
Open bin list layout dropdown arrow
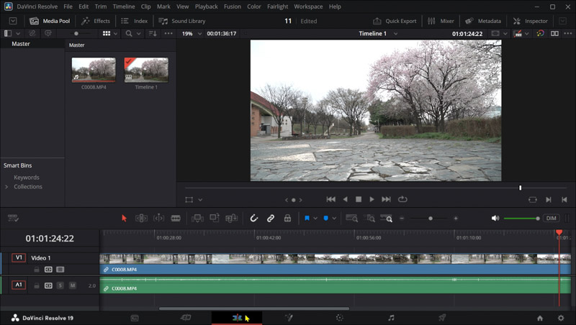[17, 33]
